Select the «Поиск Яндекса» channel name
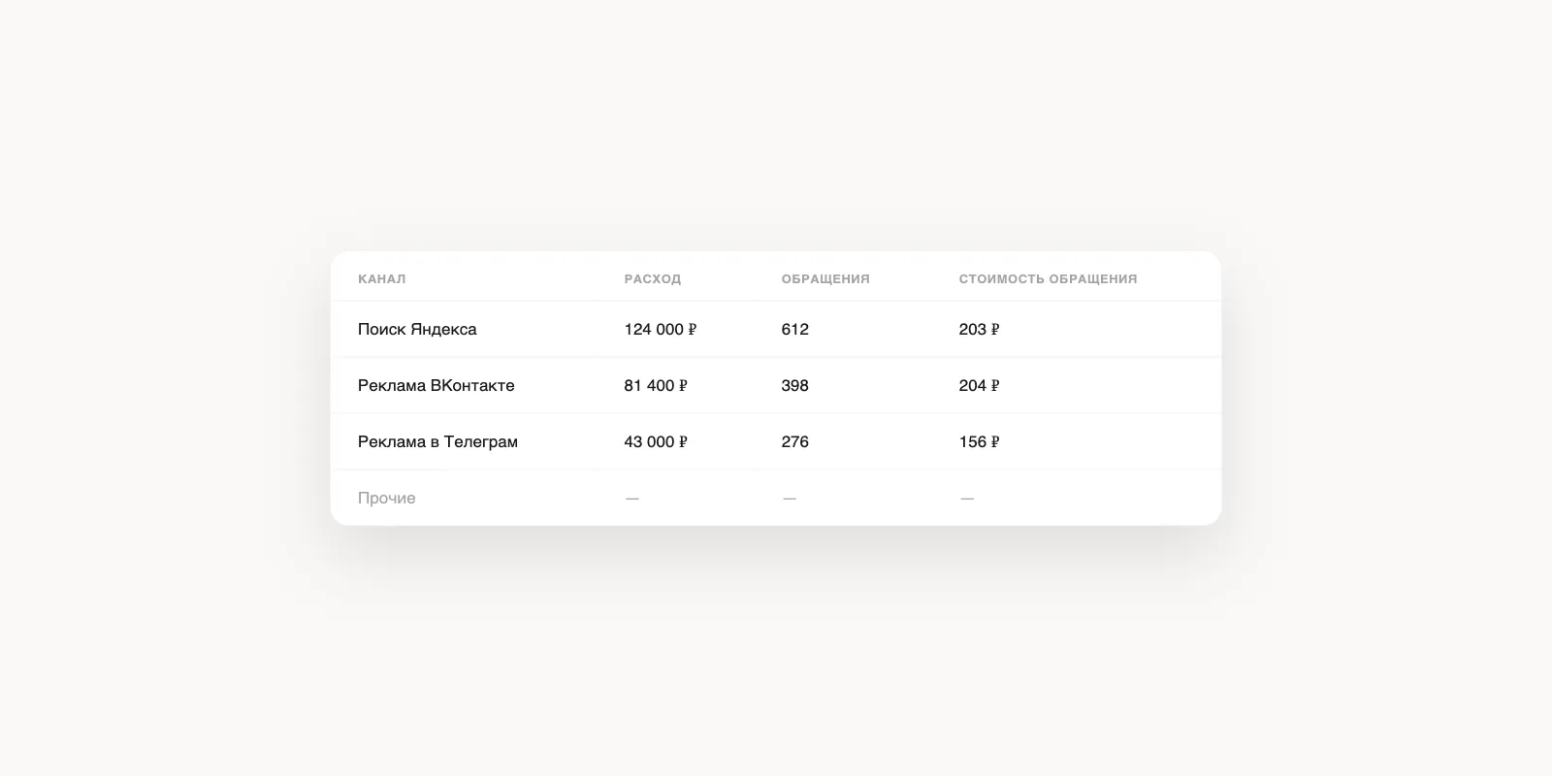Screen dimensions: 1552x776 tap(417, 330)
